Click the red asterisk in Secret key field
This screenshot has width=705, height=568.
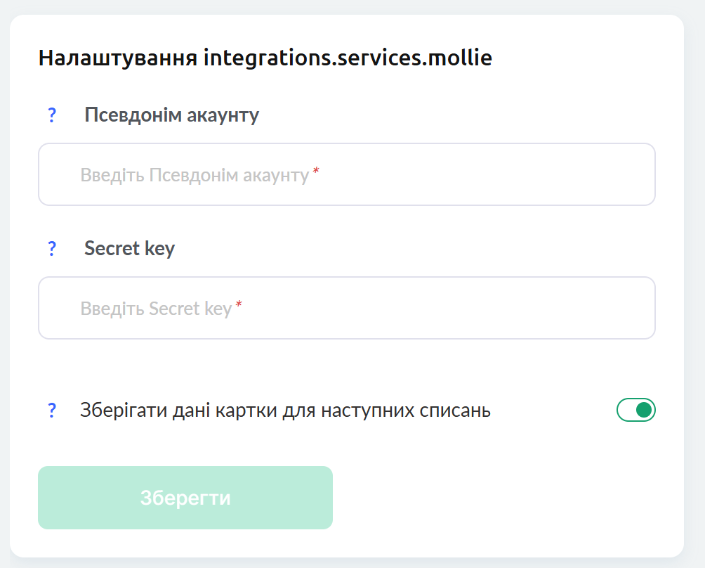[239, 304]
